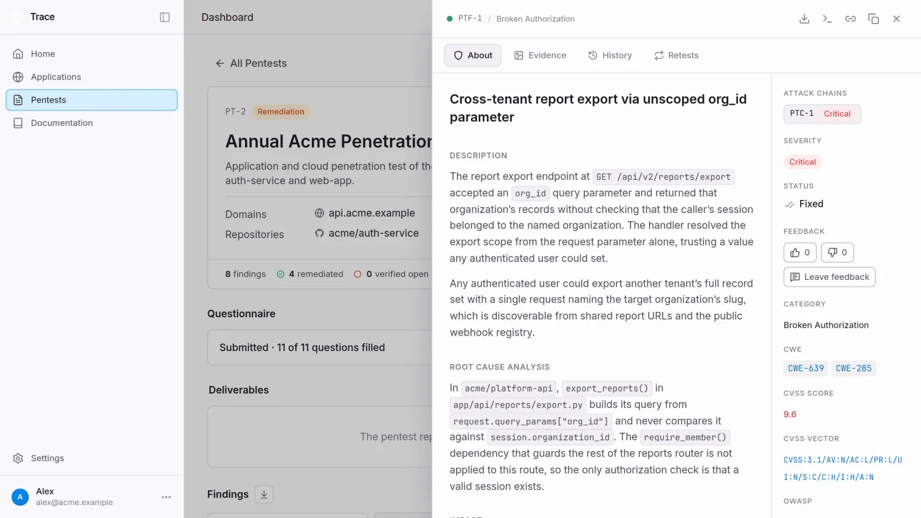Click the Submitted questionnaire card
This screenshot has height=518, width=921.
point(320,347)
